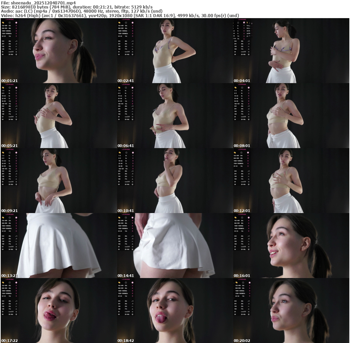Screen dimensions: 350x343
Task: View the frame stamped 00:09:21
Action: tap(59, 181)
